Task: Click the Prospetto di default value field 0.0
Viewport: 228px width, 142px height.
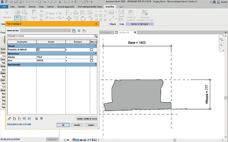Action: [51, 50]
